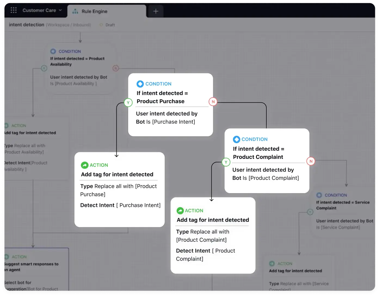
Task: Click the green action icon on Product Purchase tag card
Action: tap(85, 165)
